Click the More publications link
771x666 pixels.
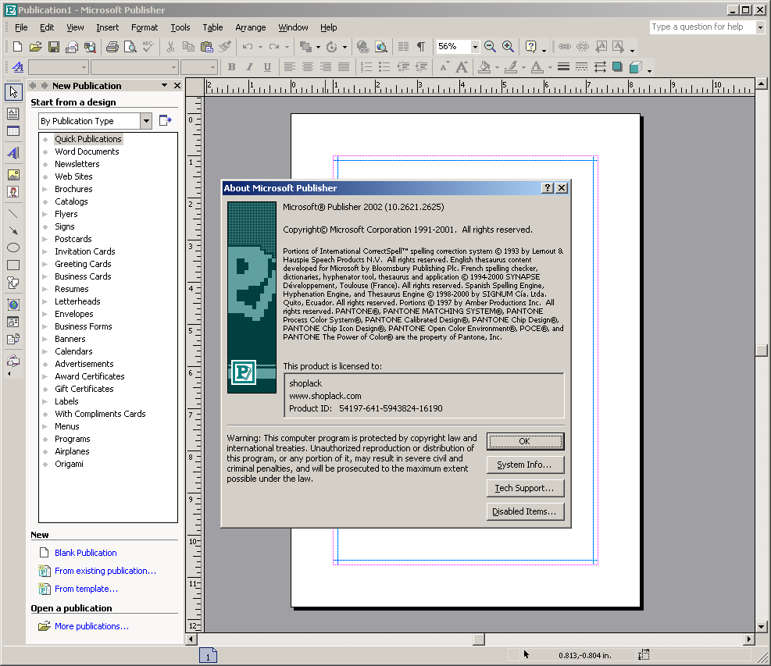coord(91,626)
